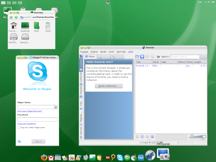Image resolution: width=216 pixels, height=162 pixels.
Task: Click the Skype Sign in button
Action: [x=38, y=141]
